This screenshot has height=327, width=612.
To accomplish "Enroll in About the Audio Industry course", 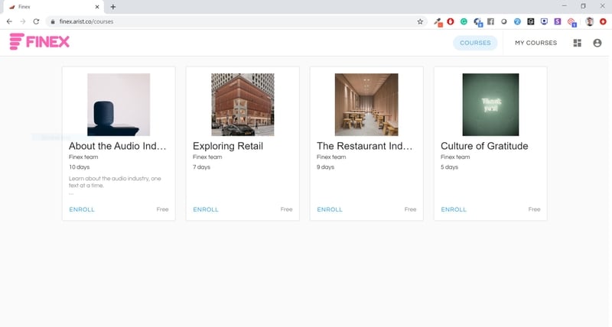I will [82, 209].
